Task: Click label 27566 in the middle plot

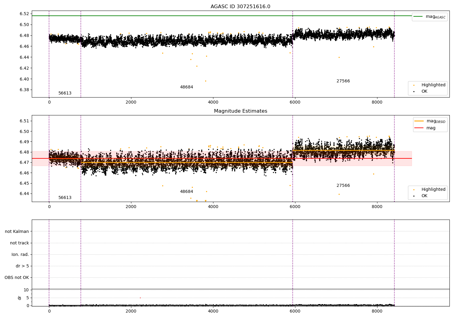Action: pyautogui.click(x=343, y=186)
